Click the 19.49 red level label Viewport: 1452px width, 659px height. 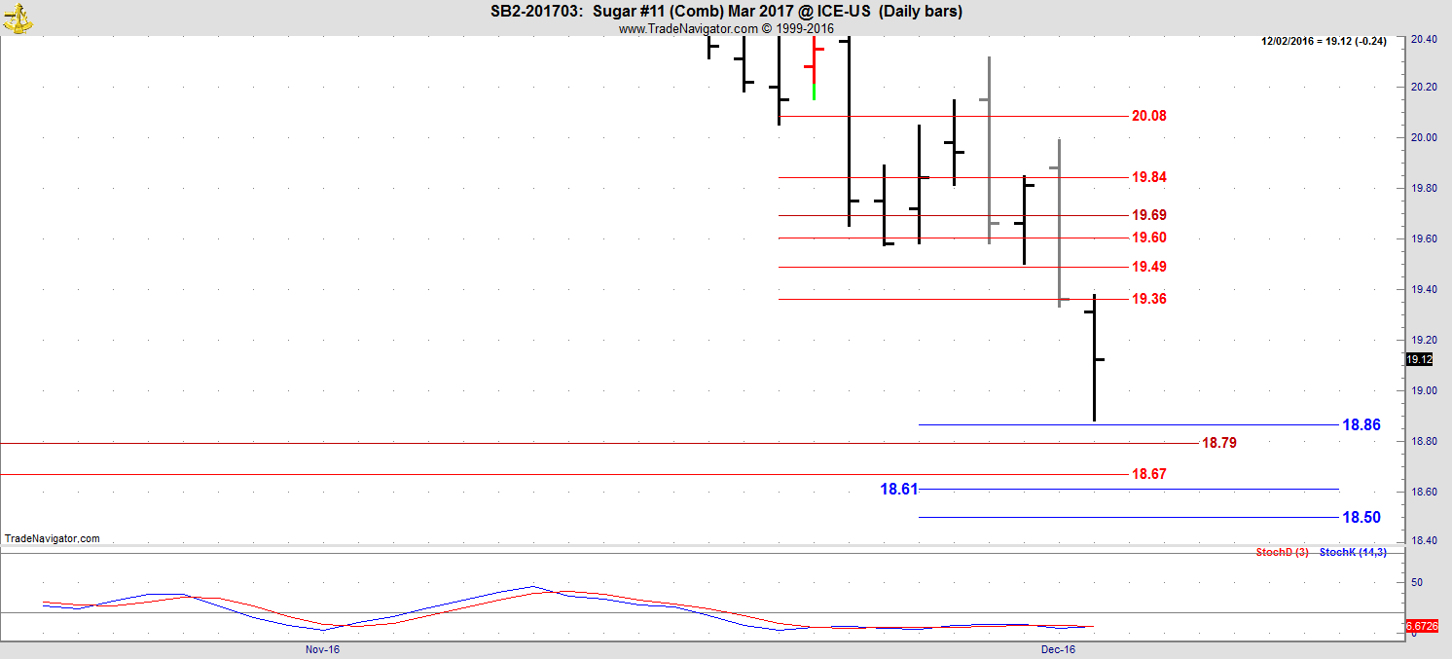(1148, 267)
